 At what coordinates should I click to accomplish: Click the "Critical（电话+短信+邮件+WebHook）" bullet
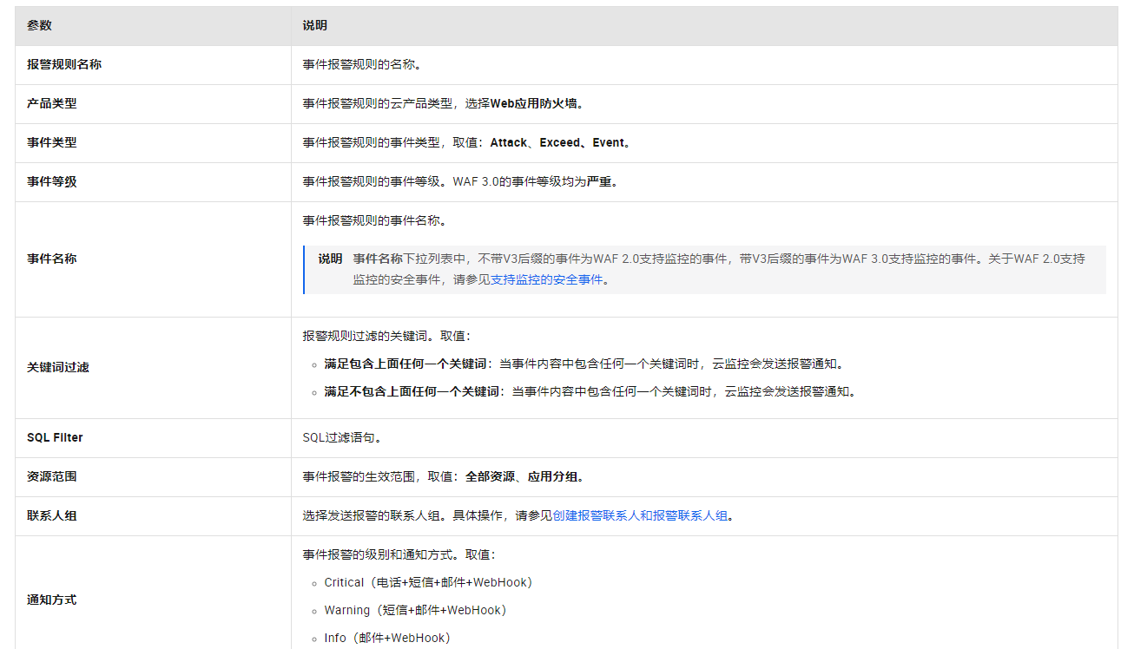(x=428, y=583)
